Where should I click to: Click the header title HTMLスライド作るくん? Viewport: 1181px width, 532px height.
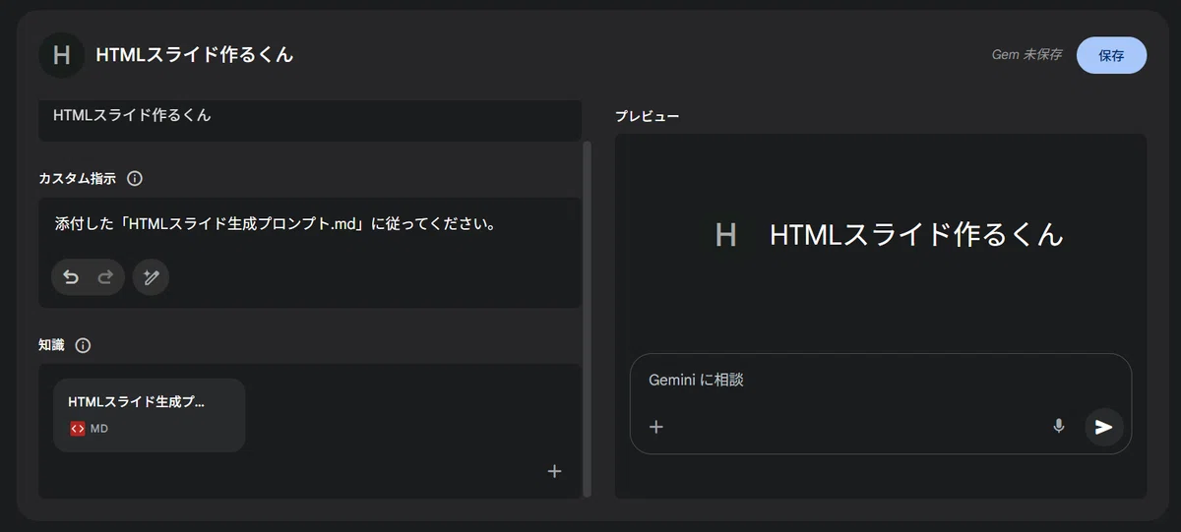point(195,55)
